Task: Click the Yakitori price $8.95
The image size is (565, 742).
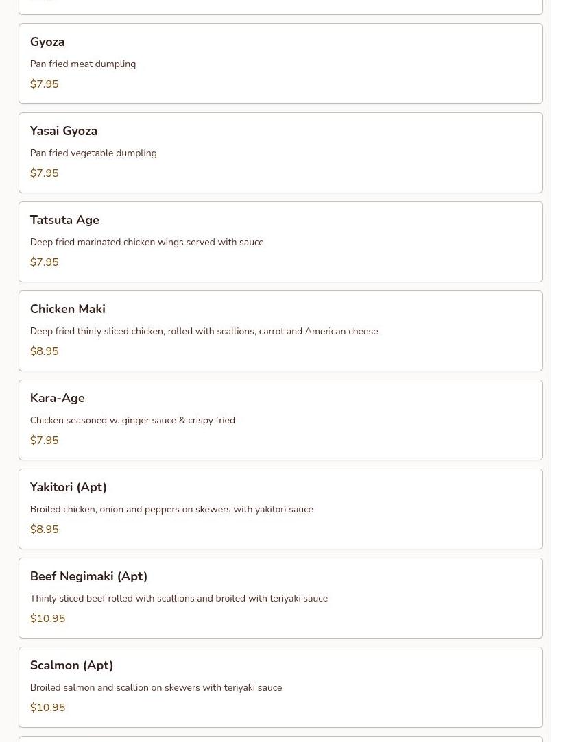Action: tap(44, 530)
